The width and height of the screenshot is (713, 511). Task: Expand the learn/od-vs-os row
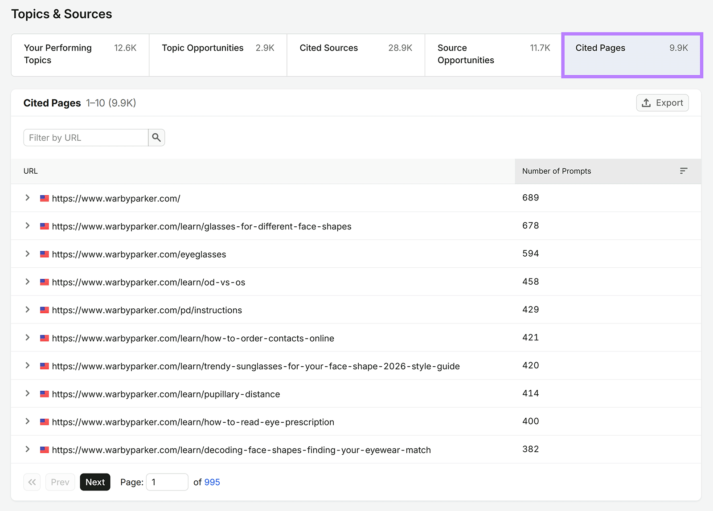(28, 282)
